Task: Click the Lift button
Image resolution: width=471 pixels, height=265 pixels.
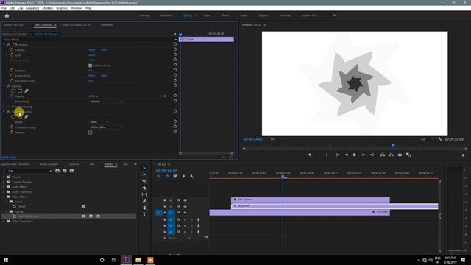Action: 383,155
